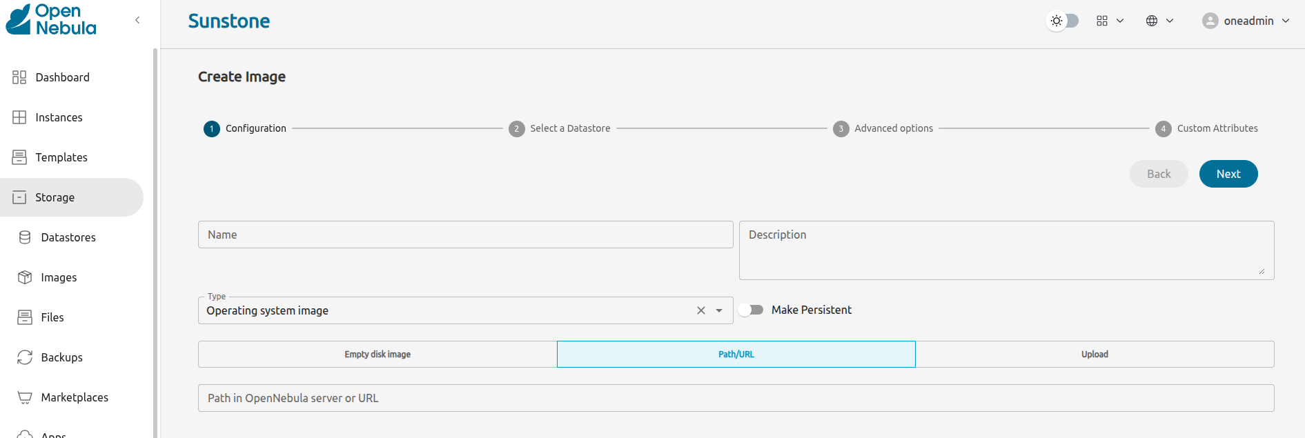Click the Files icon in sidebar
1305x438 pixels.
point(25,317)
